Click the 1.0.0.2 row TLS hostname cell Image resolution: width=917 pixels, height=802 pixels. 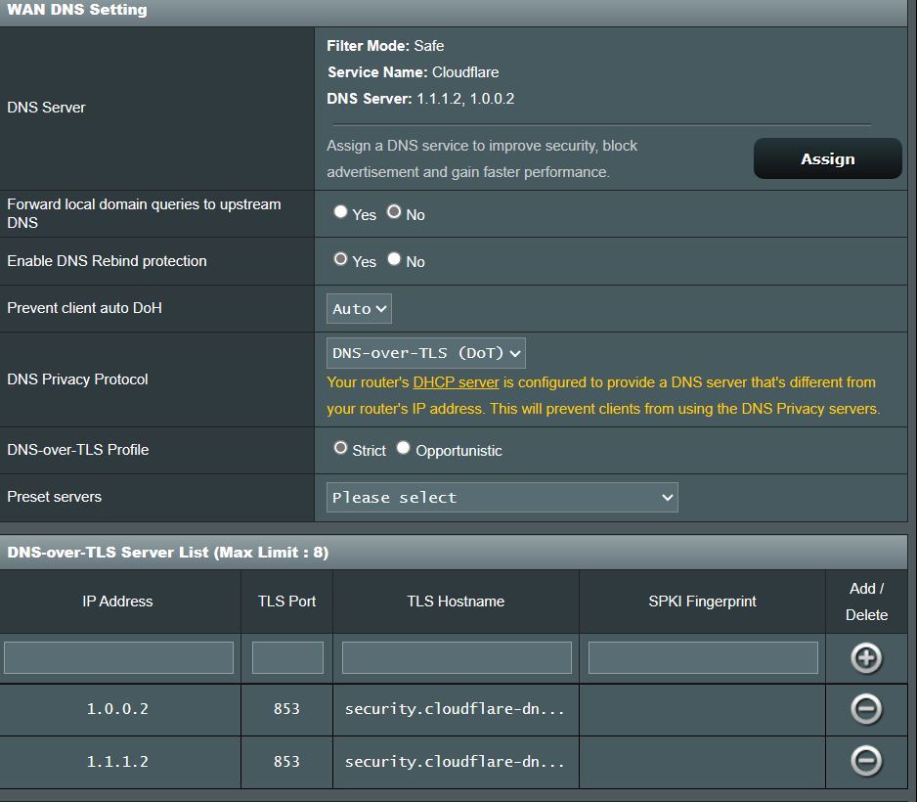click(x=456, y=709)
